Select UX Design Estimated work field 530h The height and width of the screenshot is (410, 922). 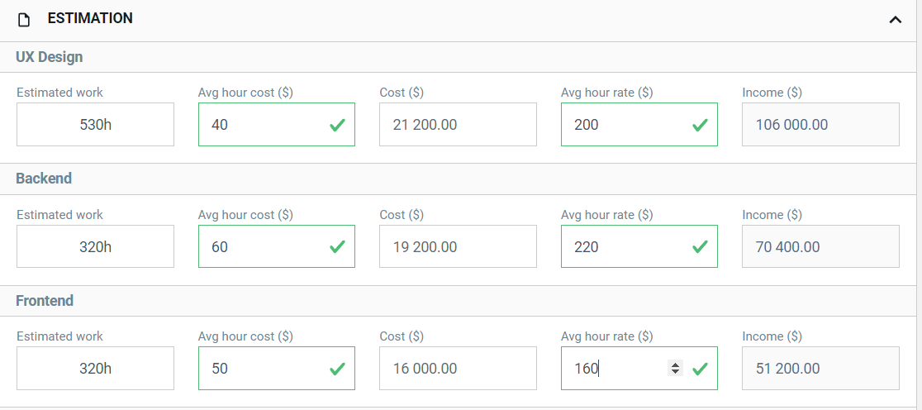pos(95,125)
